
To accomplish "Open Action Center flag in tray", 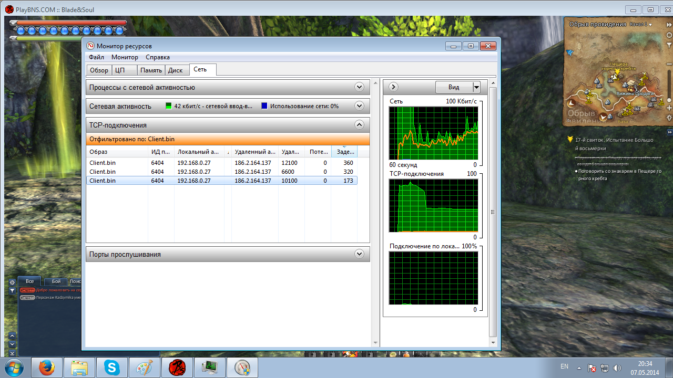I will [x=592, y=368].
